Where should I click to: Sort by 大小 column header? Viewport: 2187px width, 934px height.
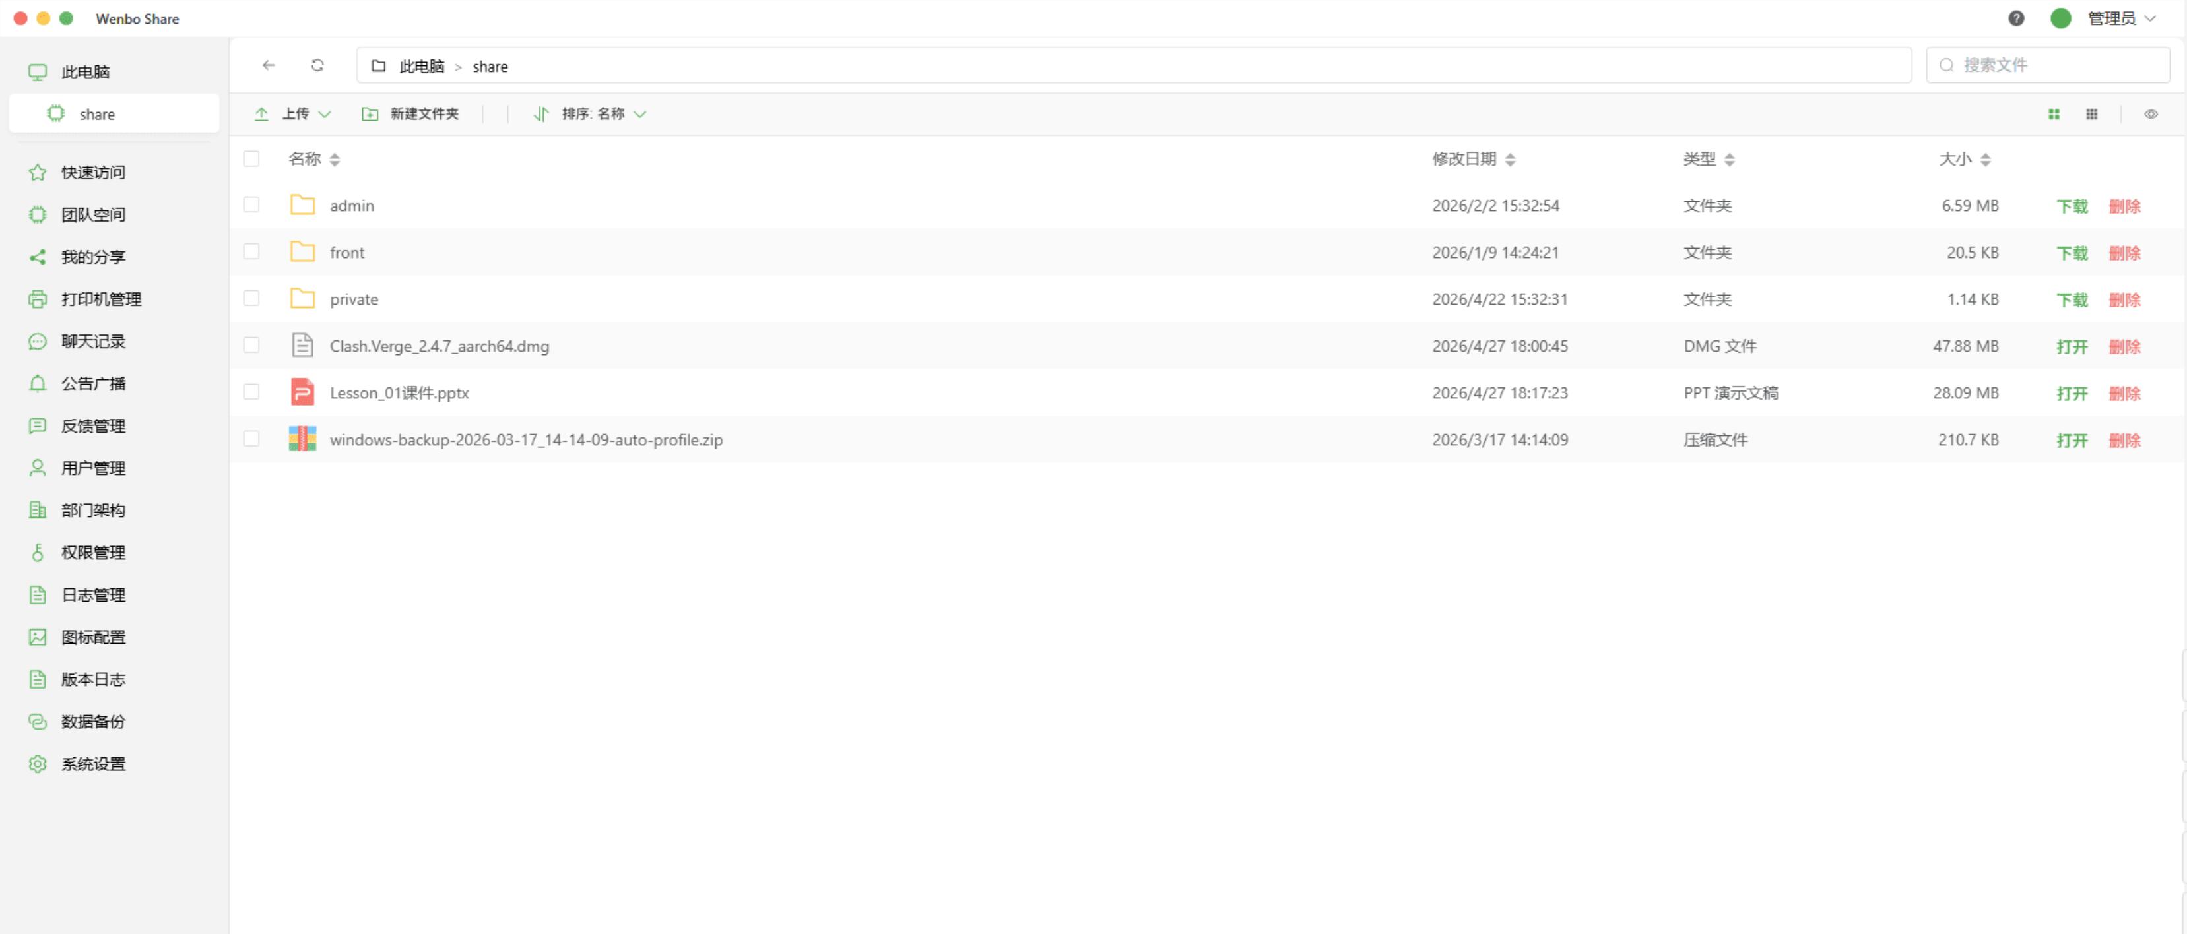1965,159
